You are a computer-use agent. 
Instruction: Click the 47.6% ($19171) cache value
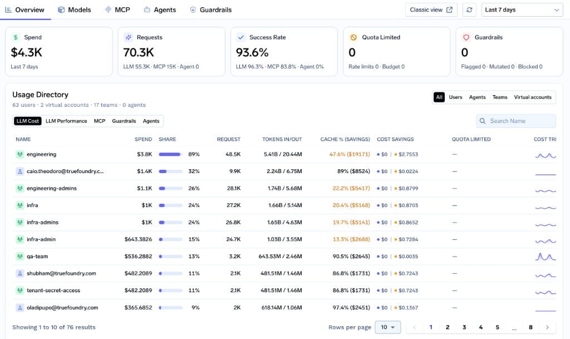click(x=350, y=154)
